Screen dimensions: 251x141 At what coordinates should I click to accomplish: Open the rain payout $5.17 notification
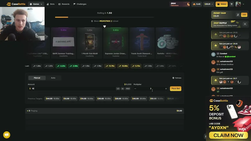(x=230, y=80)
